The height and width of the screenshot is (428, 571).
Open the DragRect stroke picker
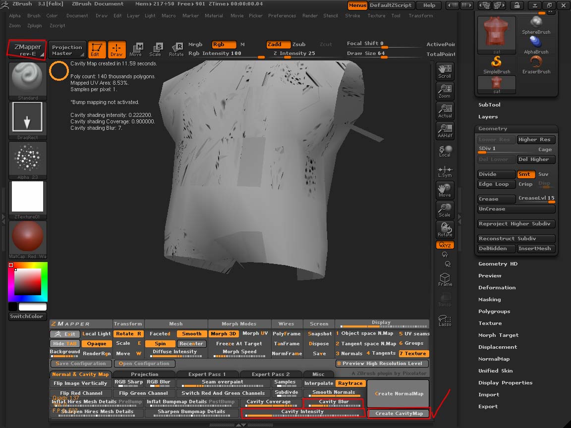(28, 120)
